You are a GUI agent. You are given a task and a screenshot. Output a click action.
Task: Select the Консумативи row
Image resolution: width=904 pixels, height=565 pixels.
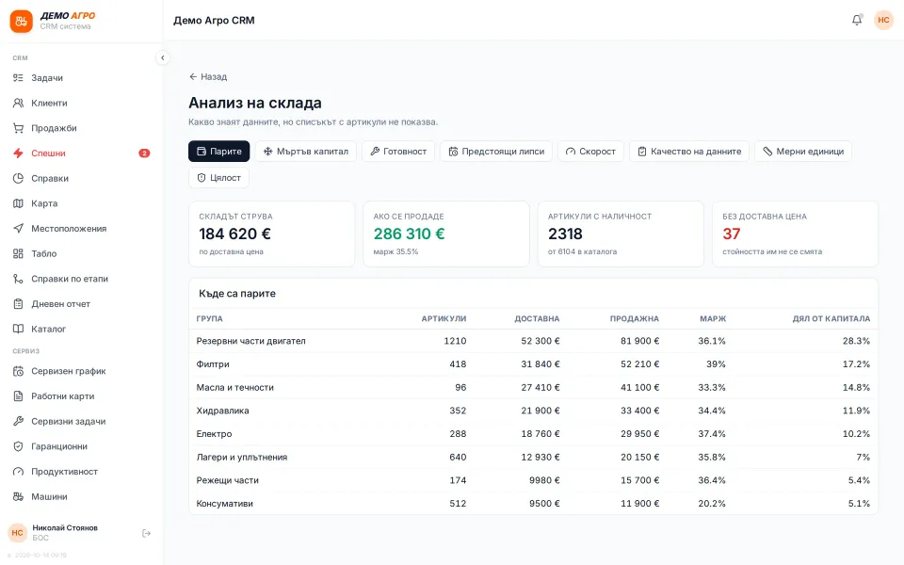533,503
